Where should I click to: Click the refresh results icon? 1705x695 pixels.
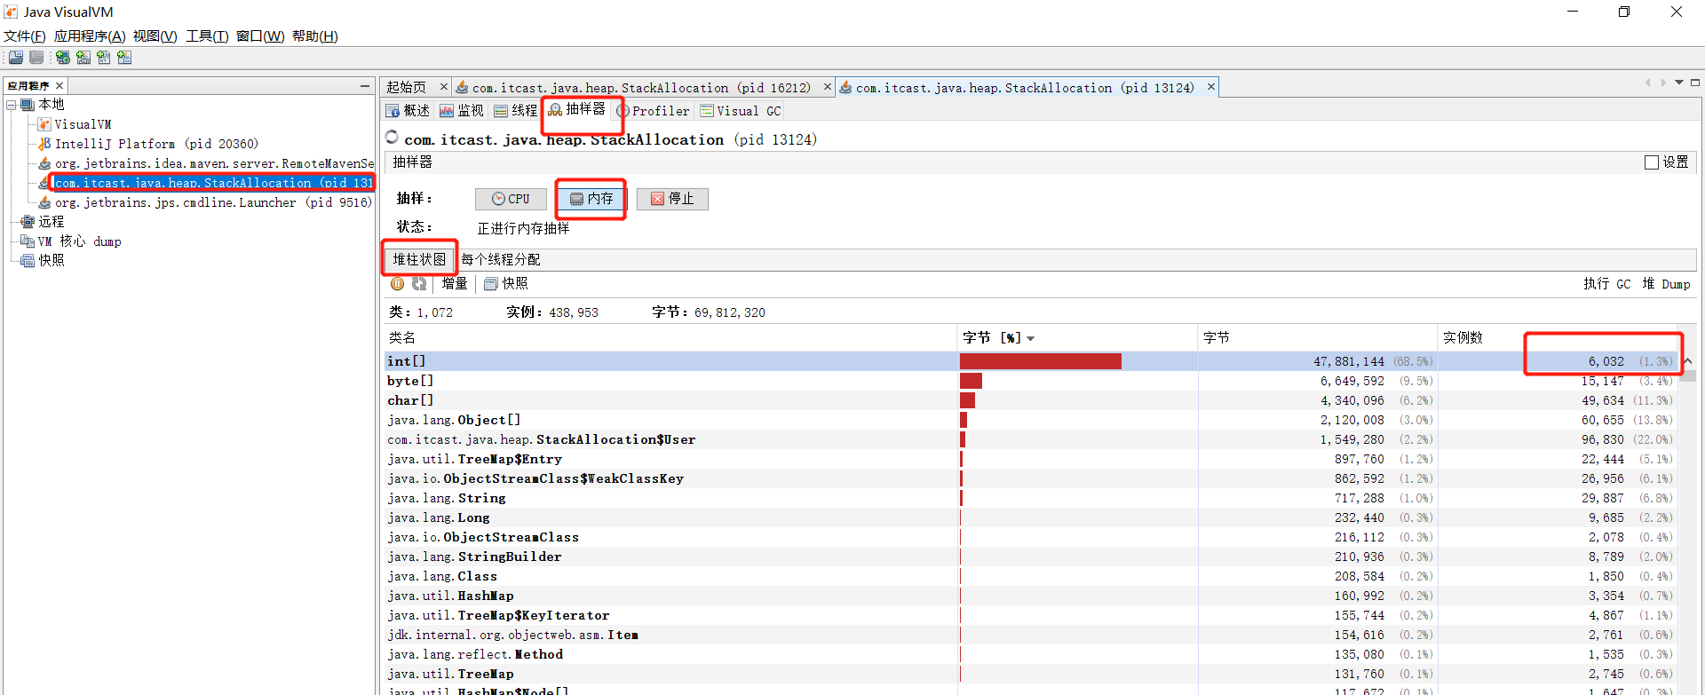point(419,284)
